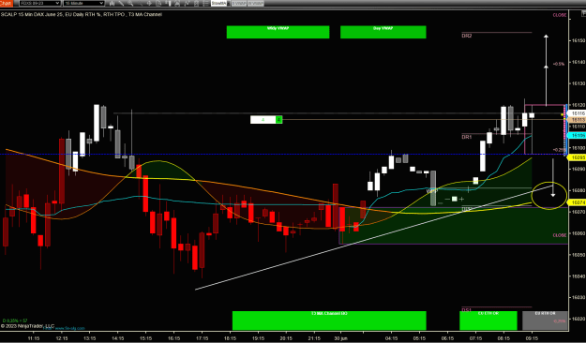Click the DR2 level label
Screen dimensions: 586x343
pyautogui.click(x=467, y=36)
